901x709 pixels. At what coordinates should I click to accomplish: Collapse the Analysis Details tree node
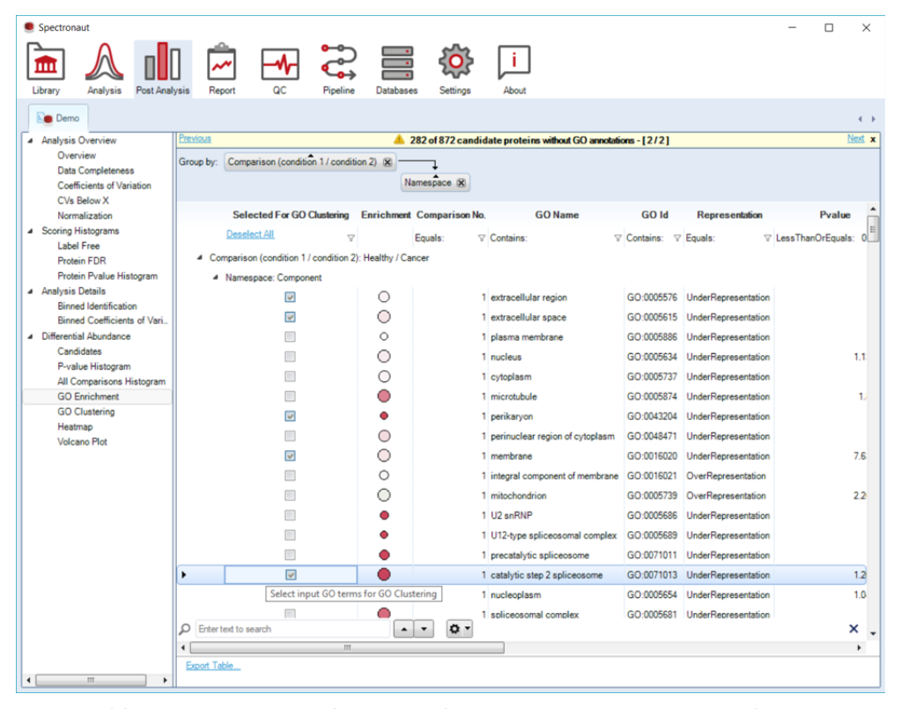(x=31, y=292)
